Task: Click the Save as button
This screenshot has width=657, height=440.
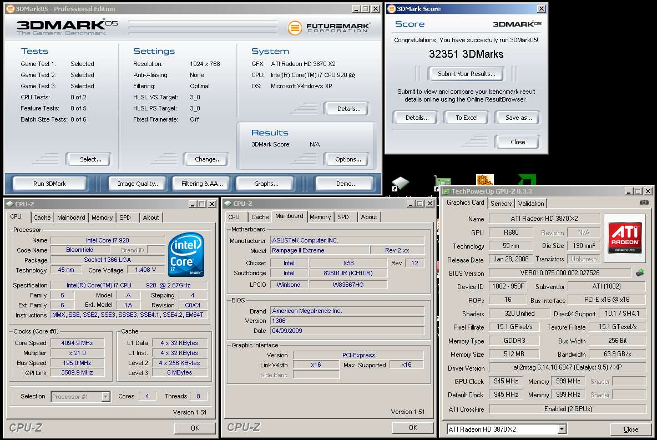Action: [x=518, y=118]
